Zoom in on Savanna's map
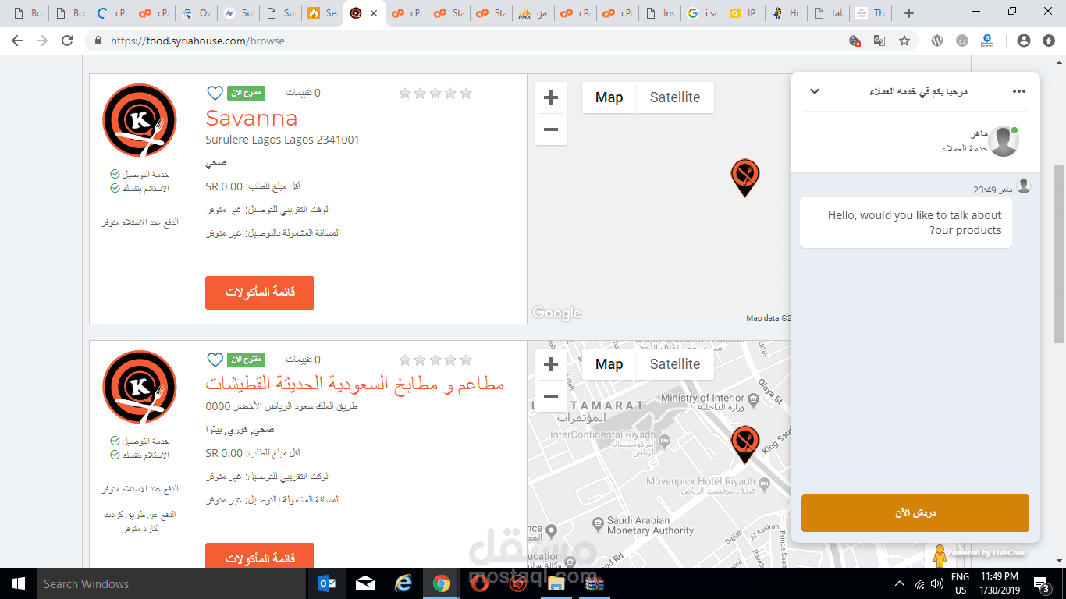This screenshot has width=1066, height=599. 551,97
